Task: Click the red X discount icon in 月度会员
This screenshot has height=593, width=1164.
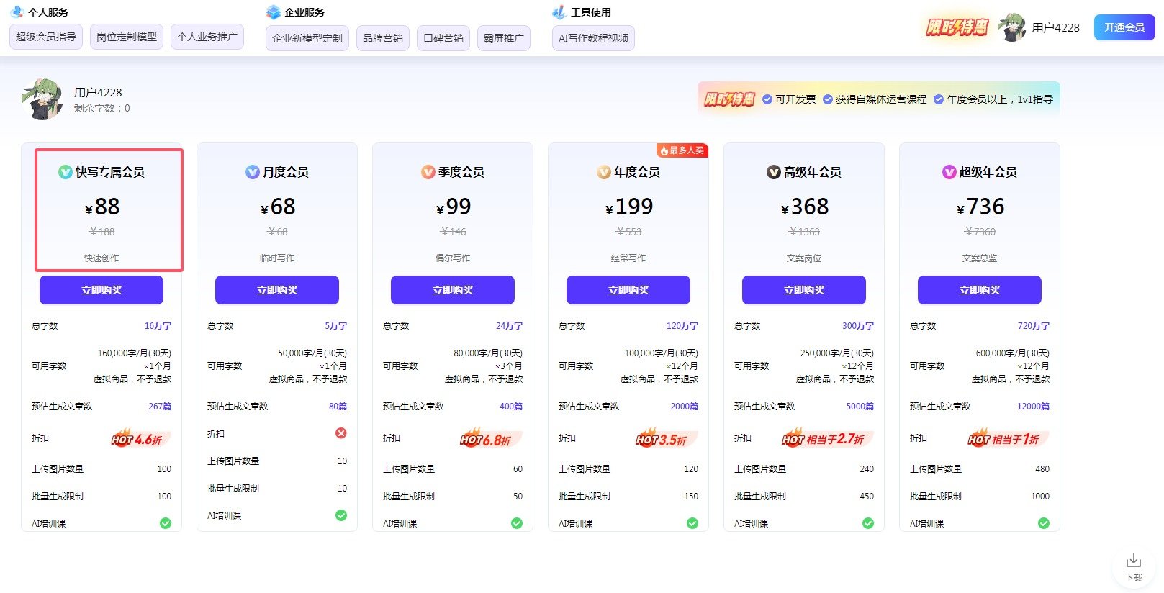Action: pyautogui.click(x=341, y=433)
